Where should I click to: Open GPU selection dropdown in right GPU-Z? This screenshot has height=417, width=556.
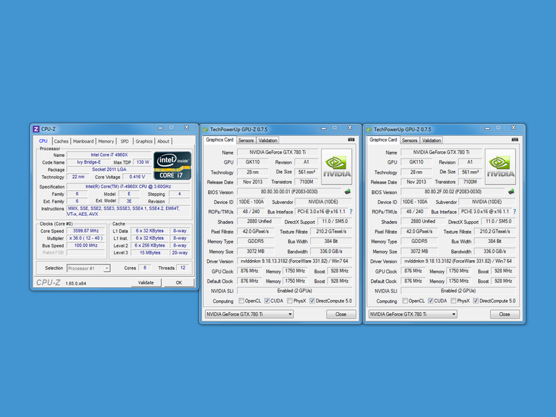pyautogui.click(x=413, y=314)
